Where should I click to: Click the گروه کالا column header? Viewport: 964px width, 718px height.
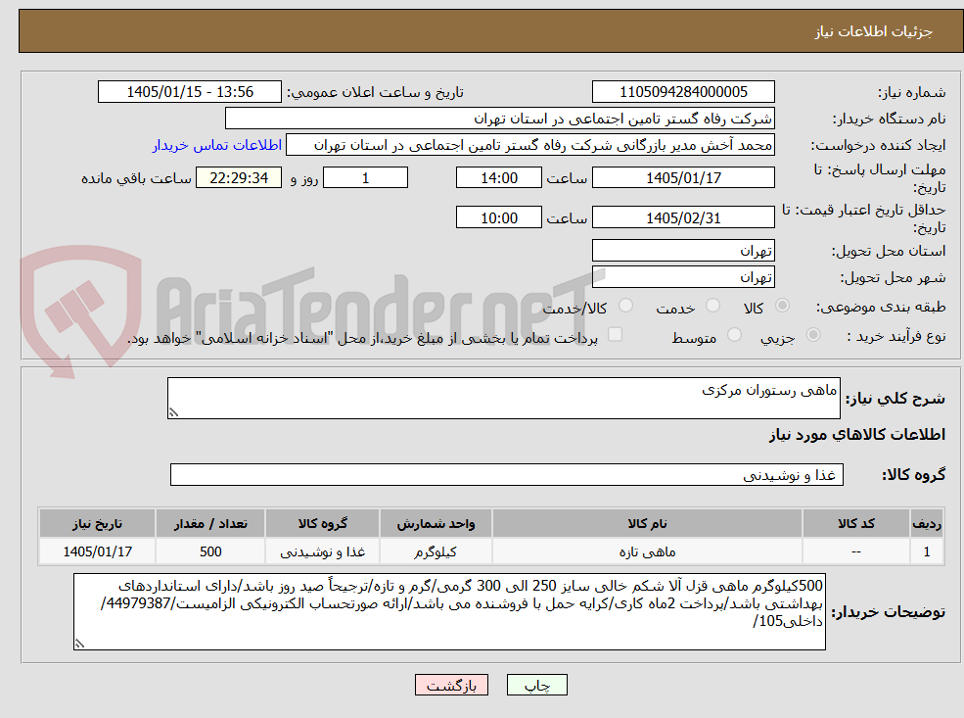point(322,524)
